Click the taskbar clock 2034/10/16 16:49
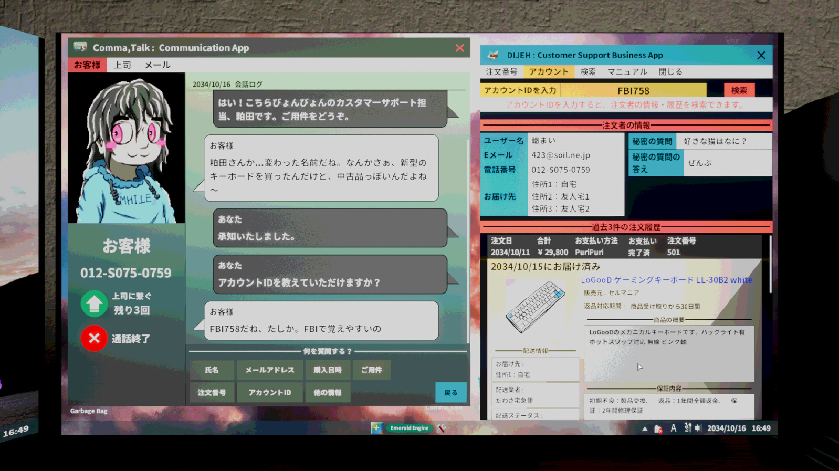839x471 pixels. pos(739,428)
